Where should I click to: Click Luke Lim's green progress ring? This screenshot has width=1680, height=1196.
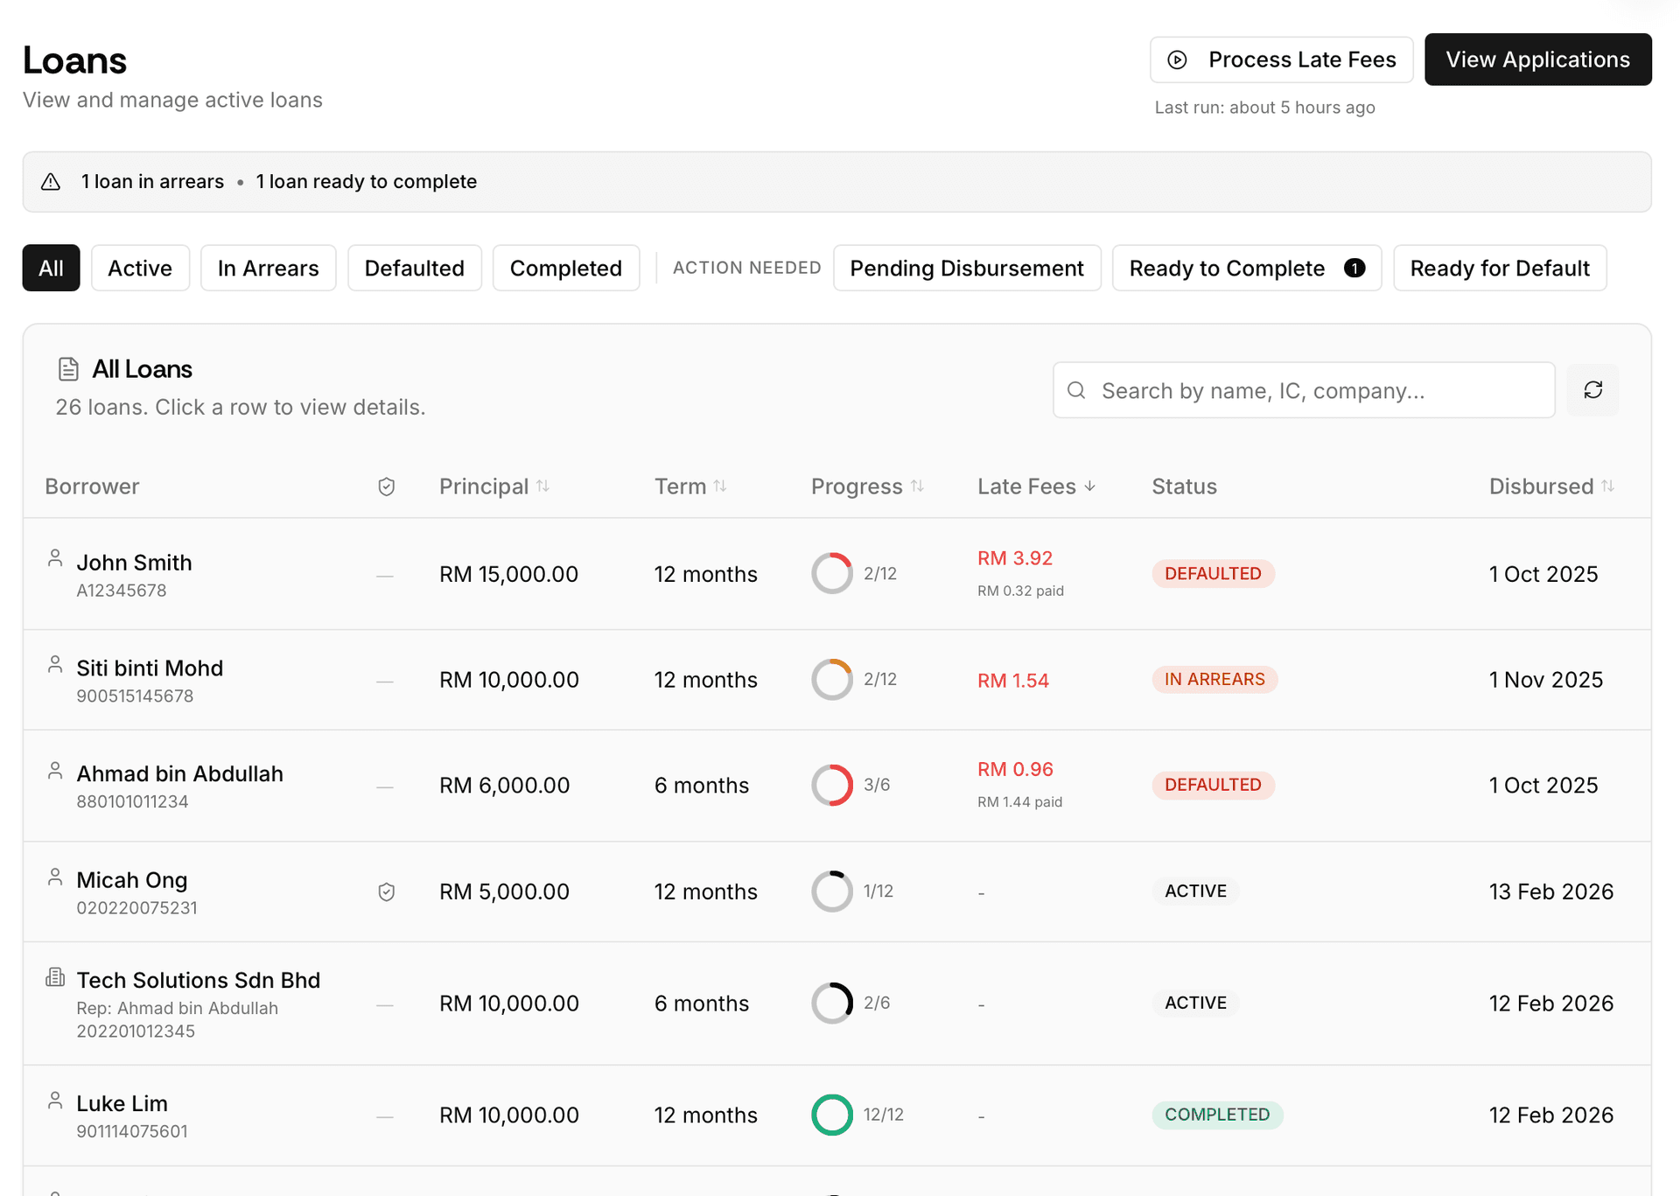point(831,1115)
